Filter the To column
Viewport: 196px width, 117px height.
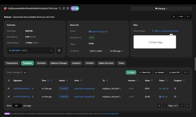107,81
